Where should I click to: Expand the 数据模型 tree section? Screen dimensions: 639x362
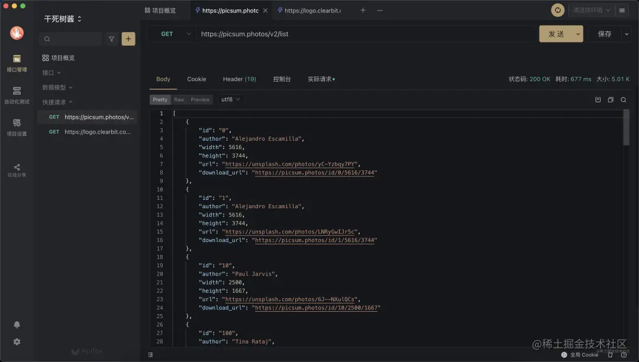coord(57,87)
